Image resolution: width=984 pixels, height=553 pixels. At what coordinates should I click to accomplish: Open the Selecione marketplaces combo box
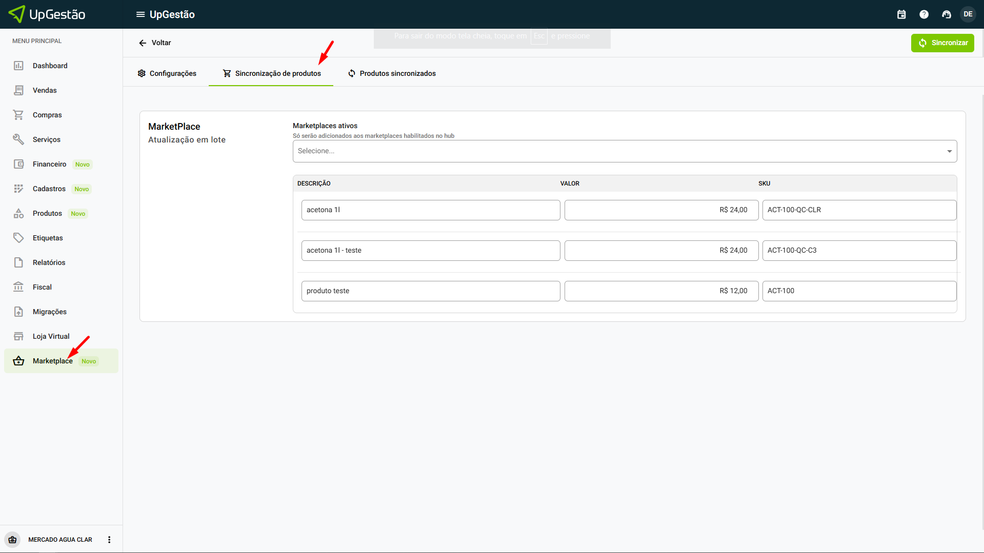click(x=615, y=151)
